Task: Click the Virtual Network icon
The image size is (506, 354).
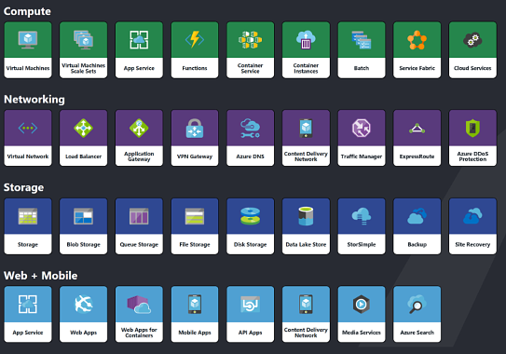Action: point(28,129)
